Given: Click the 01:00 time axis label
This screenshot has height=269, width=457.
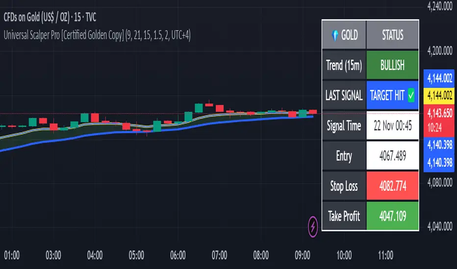Looking at the screenshot, I should pos(12,255).
